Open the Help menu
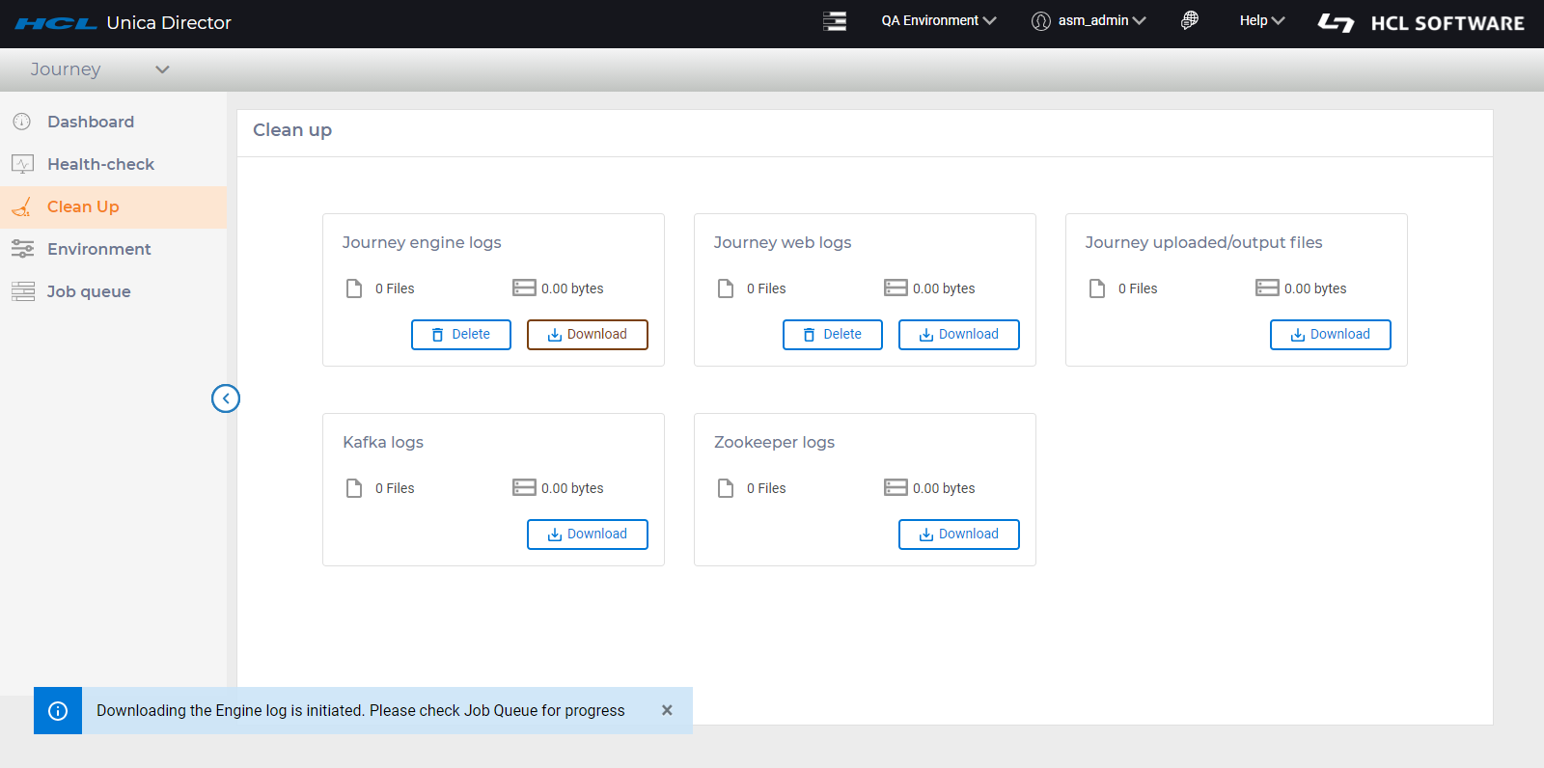This screenshot has height=768, width=1544. point(1261,20)
